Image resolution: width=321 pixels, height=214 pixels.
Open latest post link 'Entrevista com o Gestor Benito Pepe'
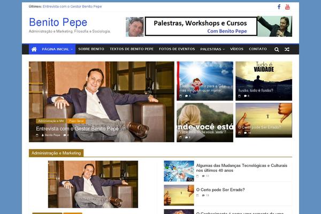pyautogui.click(x=72, y=6)
